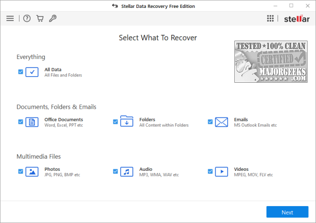Maximize the Stellar Data Recovery window

pos(291,6)
